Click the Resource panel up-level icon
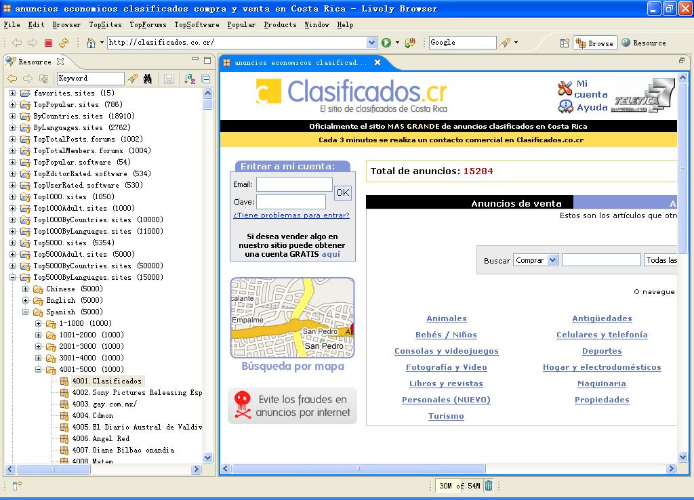Image resolution: width=694 pixels, height=500 pixels. 43,79
